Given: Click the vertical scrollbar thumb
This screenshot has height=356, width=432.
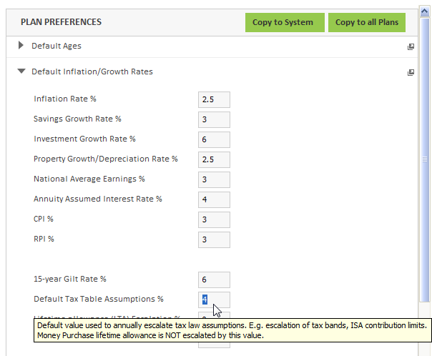Looking at the screenshot, I should [425, 159].
